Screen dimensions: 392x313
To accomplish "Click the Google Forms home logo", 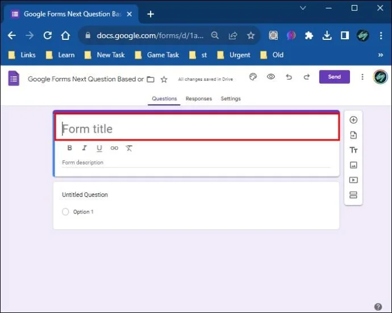I will coord(14,79).
